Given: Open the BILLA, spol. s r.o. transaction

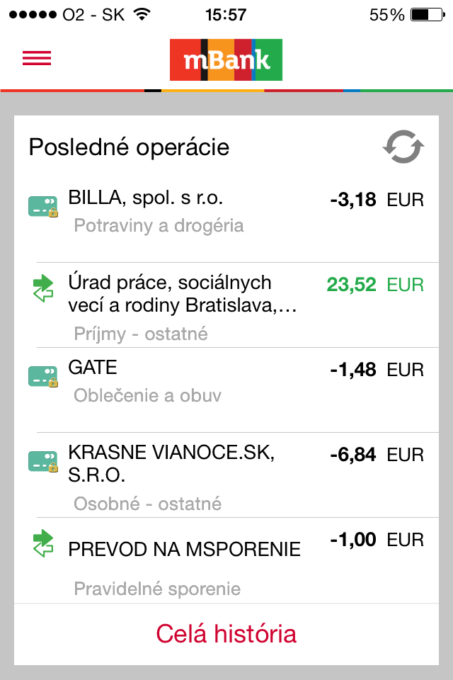Looking at the screenshot, I should coord(147,198).
